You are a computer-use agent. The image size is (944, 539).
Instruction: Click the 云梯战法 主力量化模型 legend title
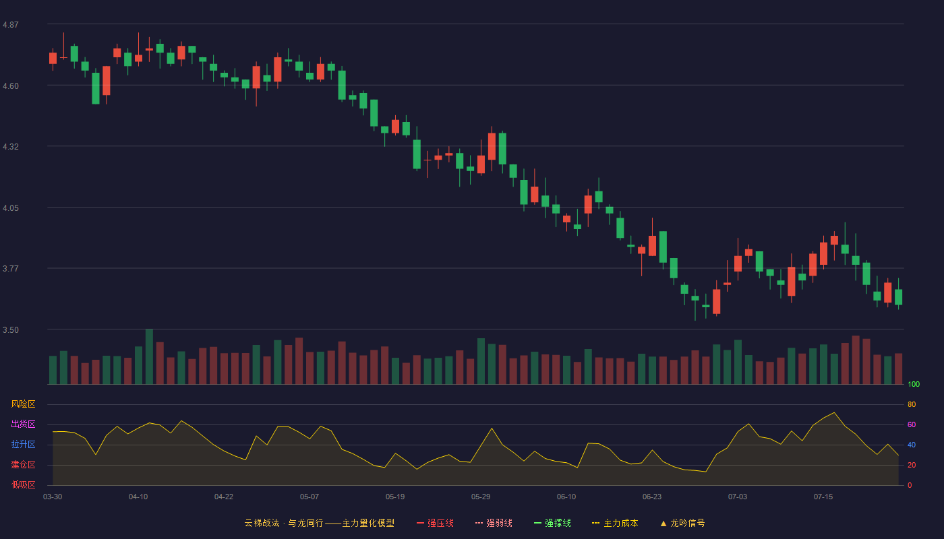click(x=319, y=523)
